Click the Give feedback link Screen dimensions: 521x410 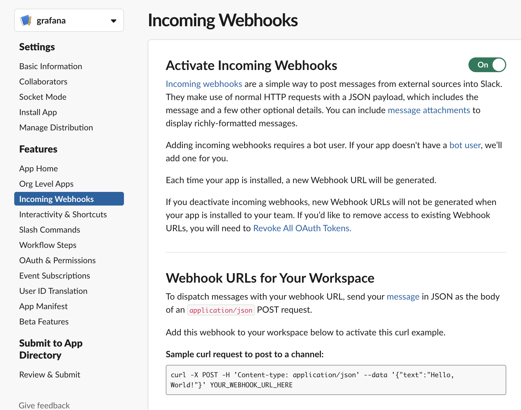44,405
